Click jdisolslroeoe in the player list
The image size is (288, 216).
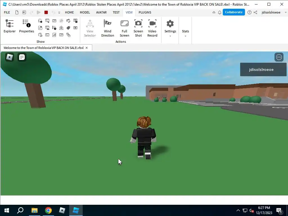pyautogui.click(x=263, y=69)
